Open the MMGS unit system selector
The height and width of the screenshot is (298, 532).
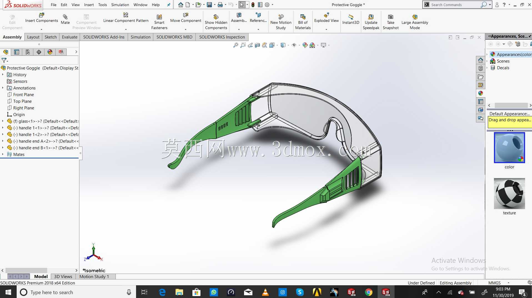pos(499,283)
